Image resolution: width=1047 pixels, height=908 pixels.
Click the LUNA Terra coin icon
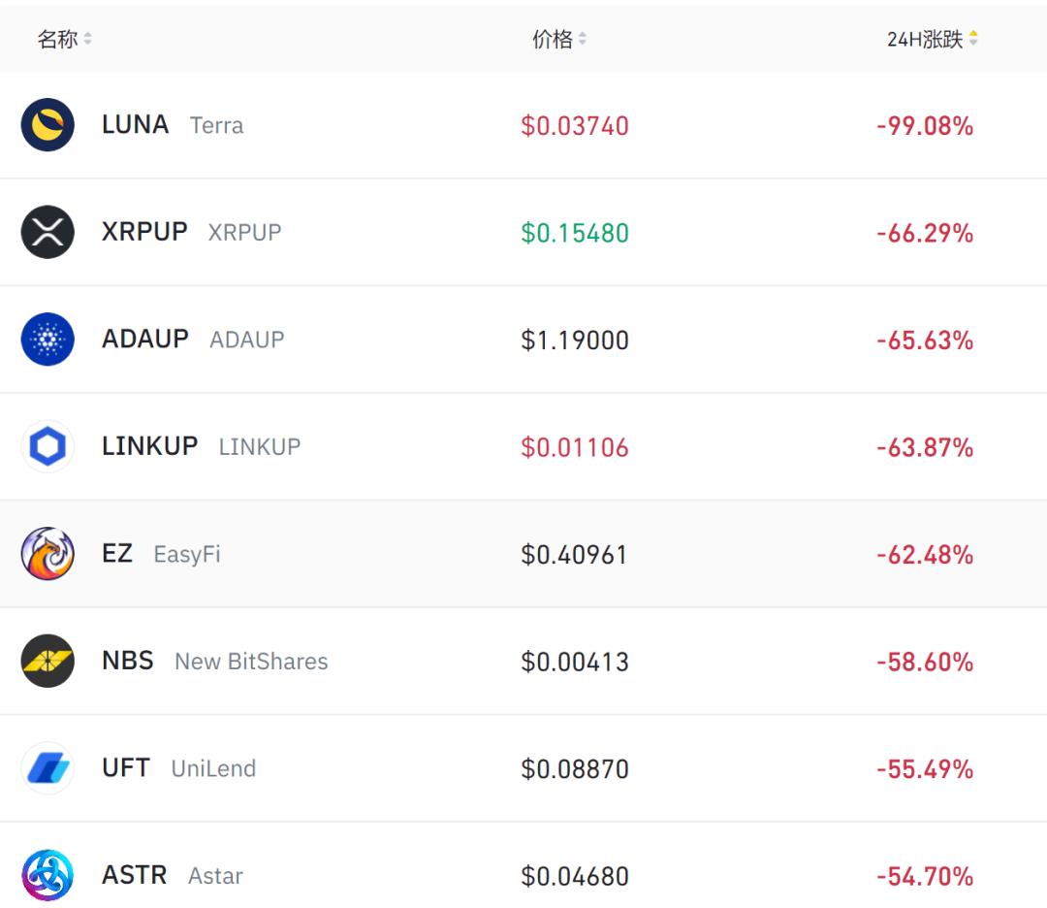click(48, 125)
